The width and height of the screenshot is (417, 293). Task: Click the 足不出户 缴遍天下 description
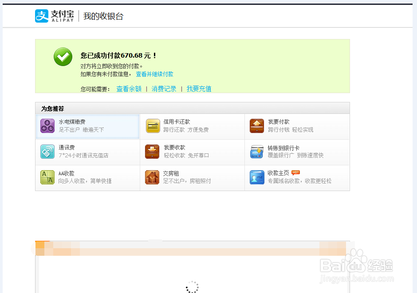click(81, 129)
